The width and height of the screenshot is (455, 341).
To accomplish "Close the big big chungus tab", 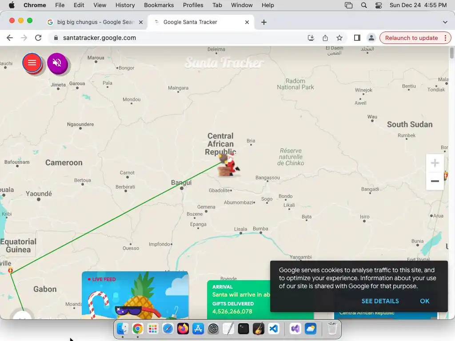I will point(141,22).
